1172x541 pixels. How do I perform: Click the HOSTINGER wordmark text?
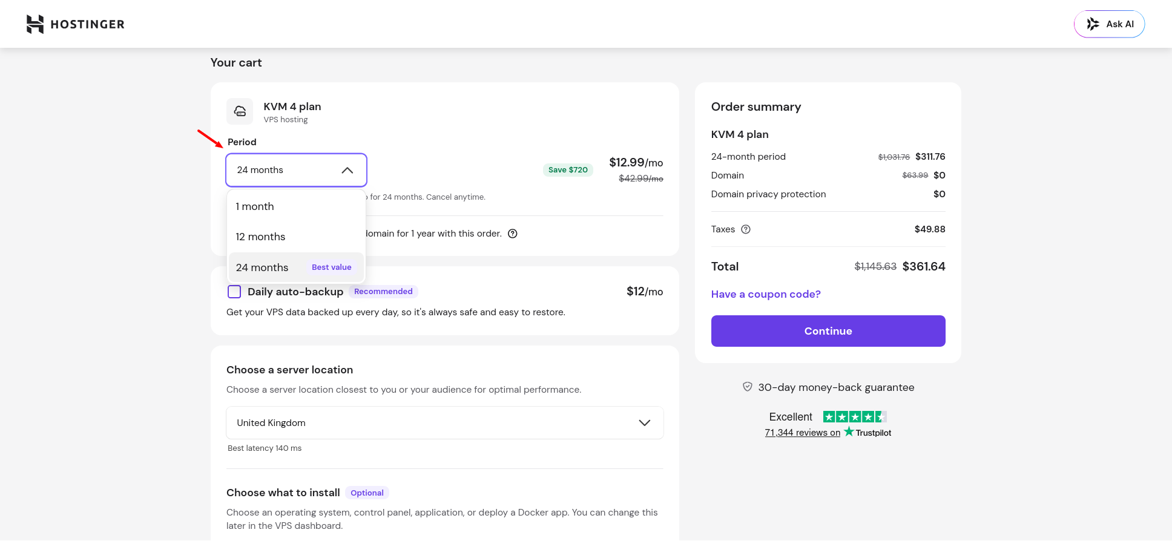[x=87, y=24]
